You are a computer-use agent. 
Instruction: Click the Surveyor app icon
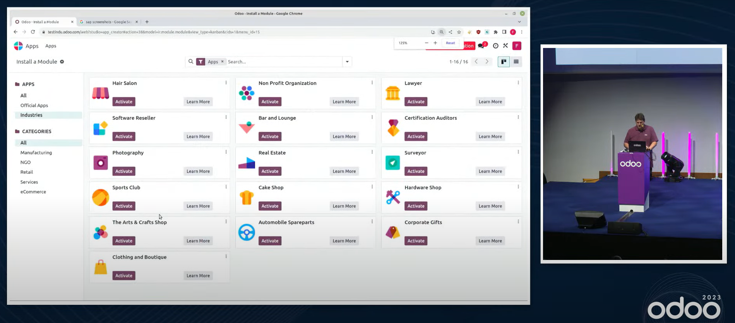[393, 163]
